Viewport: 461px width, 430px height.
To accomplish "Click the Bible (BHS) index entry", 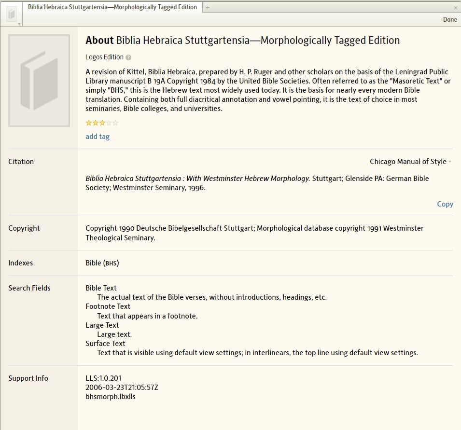I will point(102,263).
